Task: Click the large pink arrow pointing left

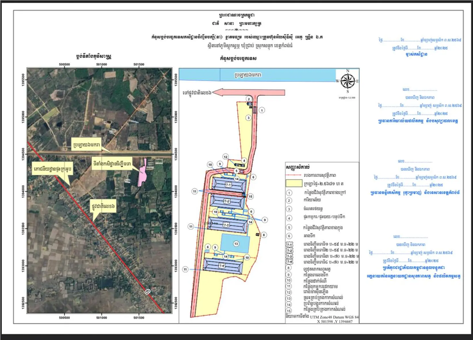Action: [250, 92]
